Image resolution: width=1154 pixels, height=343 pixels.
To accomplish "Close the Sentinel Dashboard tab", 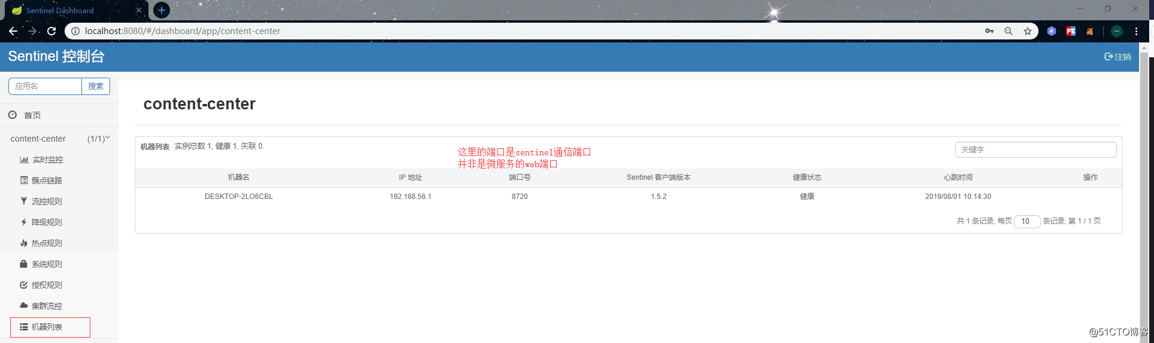I will click(x=139, y=10).
